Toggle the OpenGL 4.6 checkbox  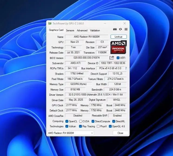point(110,126)
